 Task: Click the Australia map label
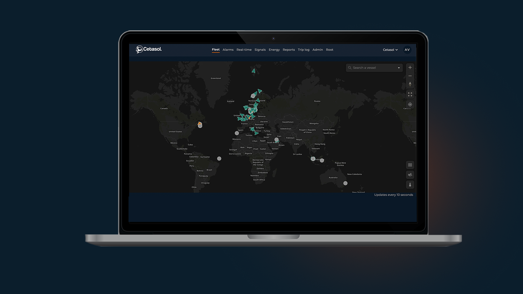[x=333, y=178]
